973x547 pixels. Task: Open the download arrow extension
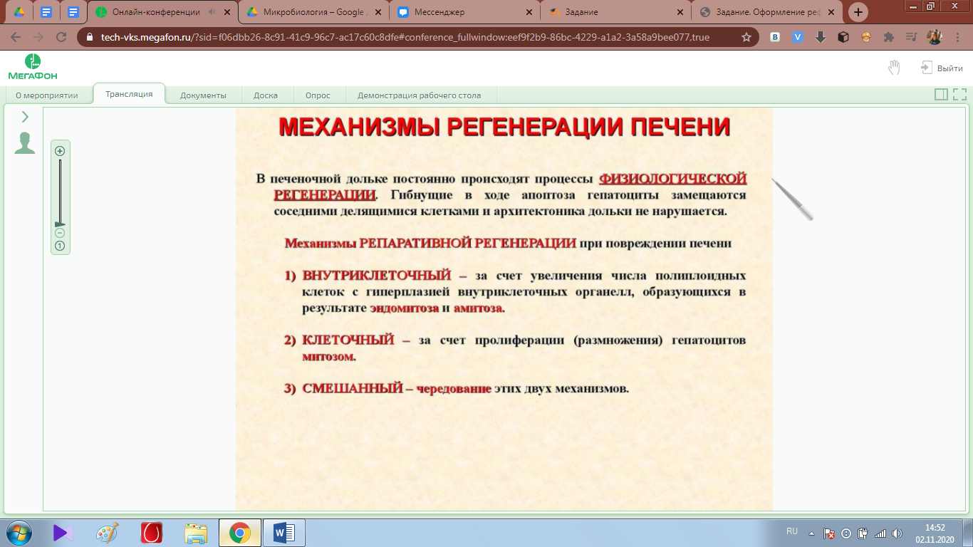(821, 37)
